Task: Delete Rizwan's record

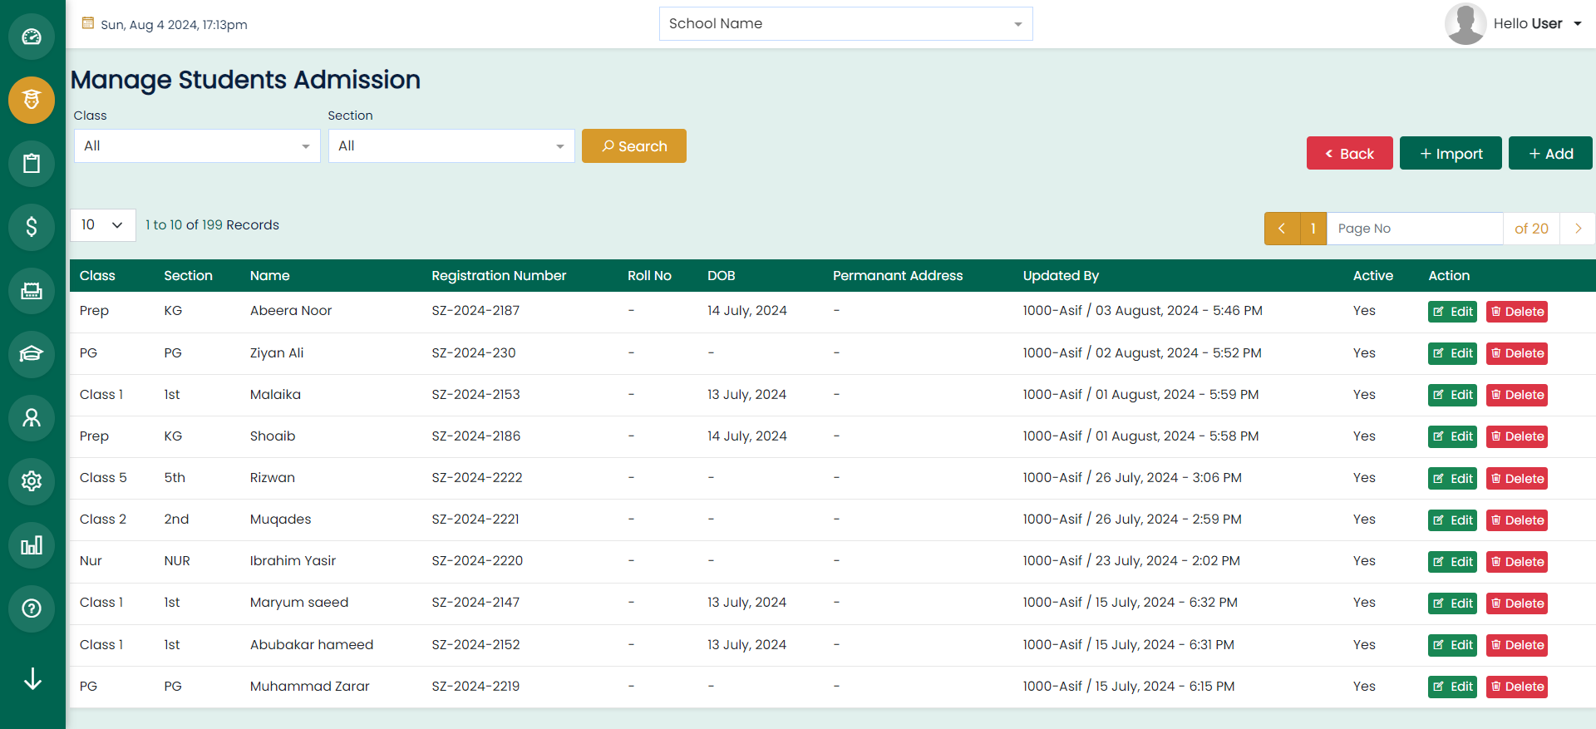Action: (1517, 479)
